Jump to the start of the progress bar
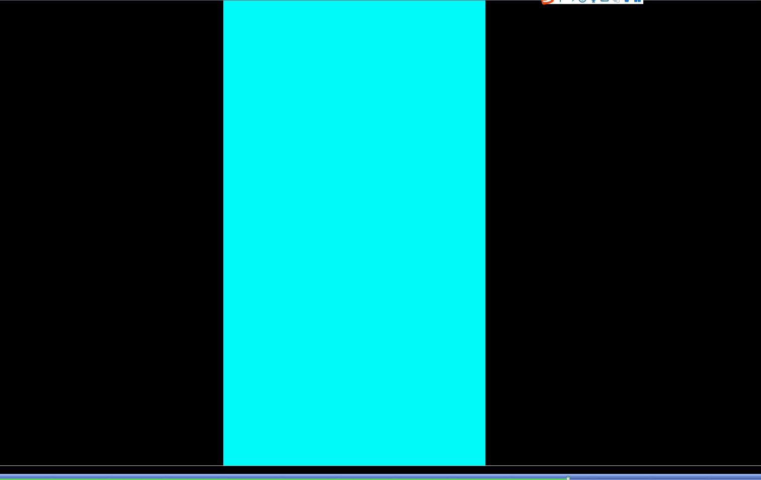Screen dimensions: 761x480 2,477
